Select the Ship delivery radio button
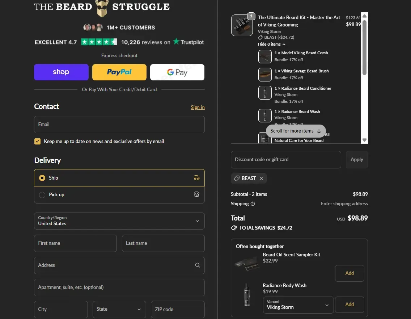The image size is (411, 319). coord(42,178)
